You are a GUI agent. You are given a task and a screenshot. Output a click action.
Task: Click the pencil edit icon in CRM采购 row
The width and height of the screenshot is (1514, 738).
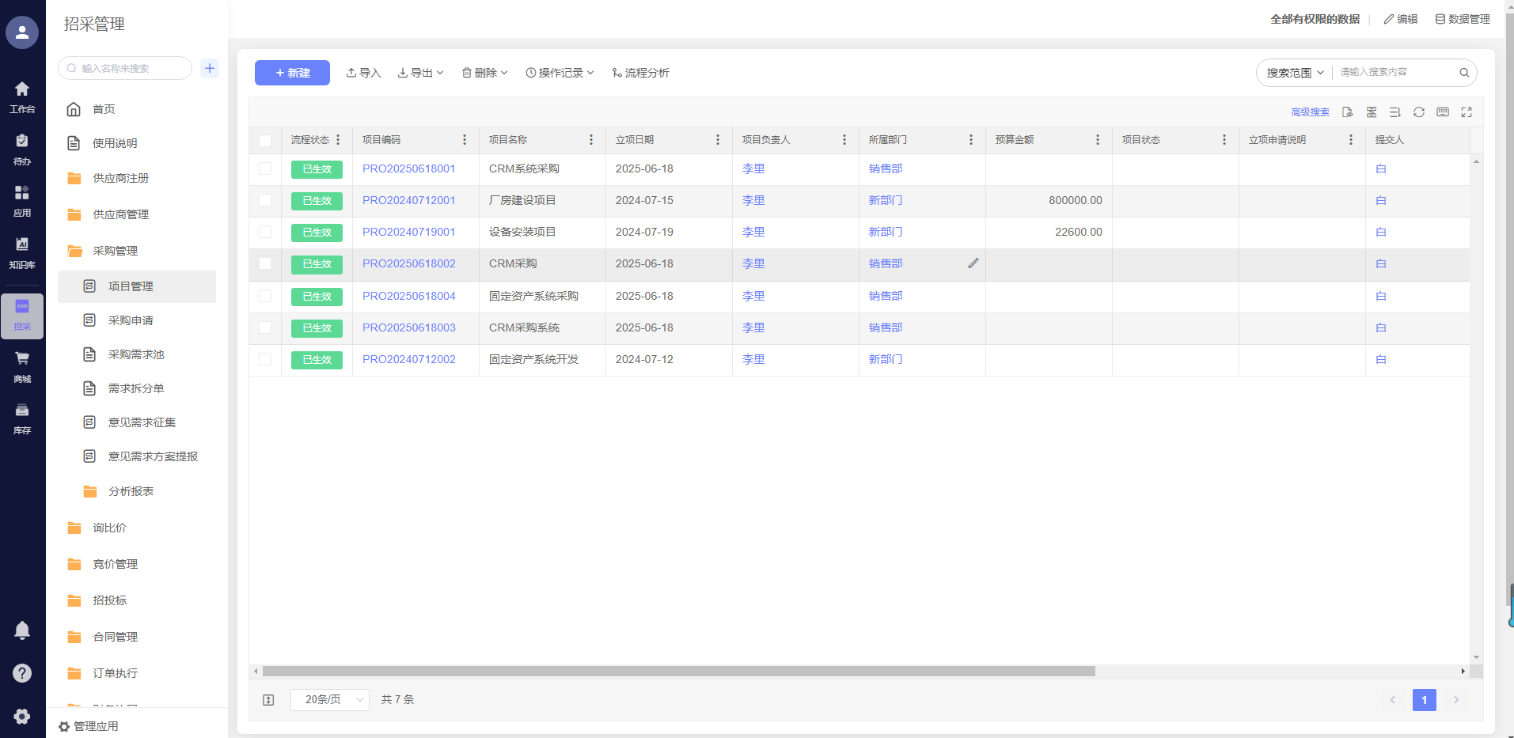[x=973, y=263]
